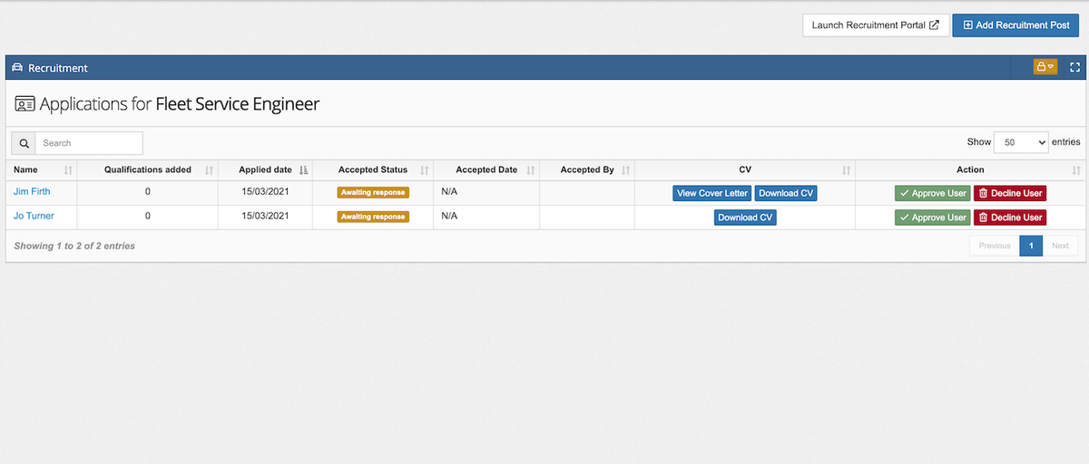Go to page 1 in pagination
This screenshot has height=464, width=1089.
point(1031,246)
